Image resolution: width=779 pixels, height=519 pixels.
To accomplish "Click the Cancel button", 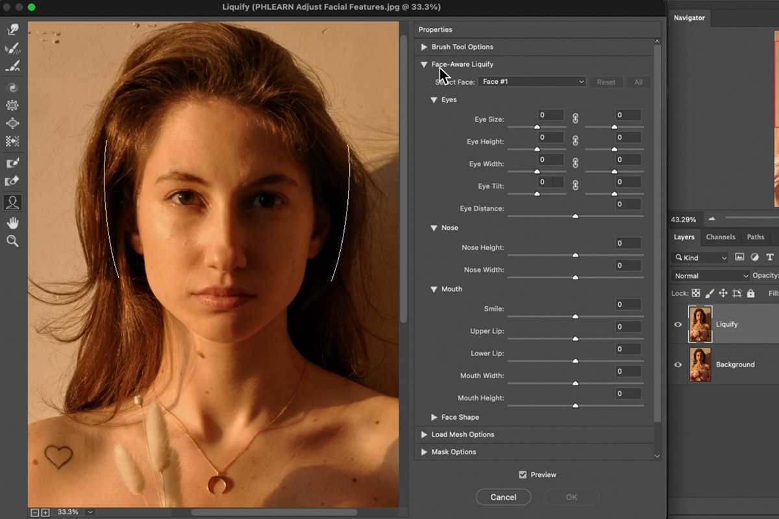I will coord(503,497).
